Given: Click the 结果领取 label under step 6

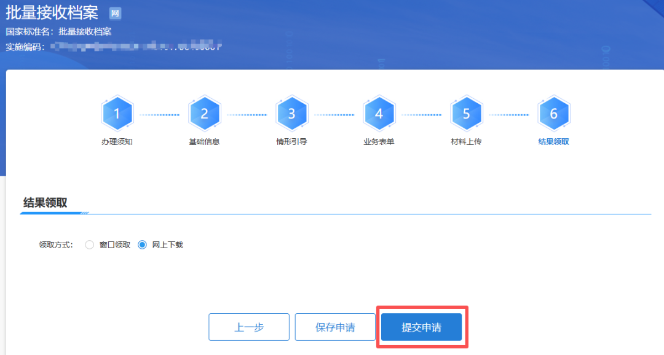Looking at the screenshot, I should click(x=553, y=141).
